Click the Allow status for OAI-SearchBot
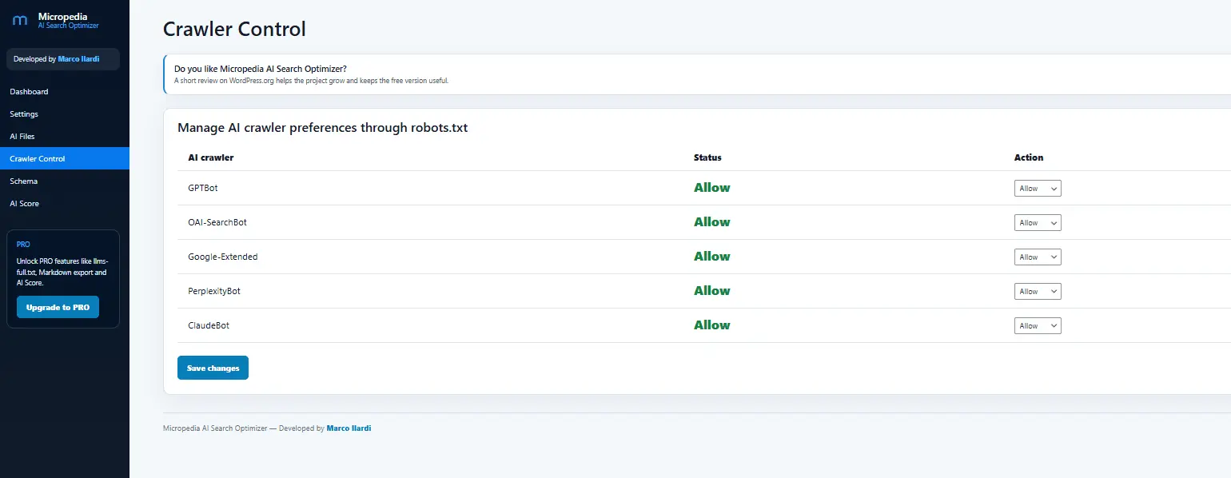1231x478 pixels. [x=712, y=222]
